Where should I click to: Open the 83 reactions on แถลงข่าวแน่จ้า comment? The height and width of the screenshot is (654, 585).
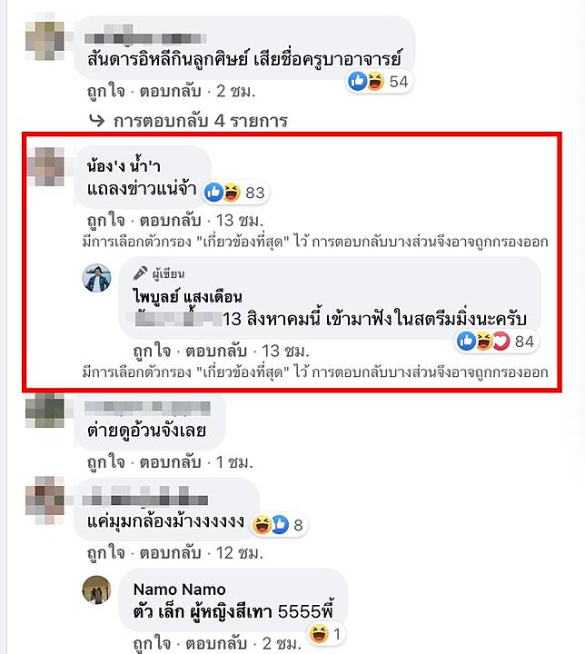[x=236, y=193]
